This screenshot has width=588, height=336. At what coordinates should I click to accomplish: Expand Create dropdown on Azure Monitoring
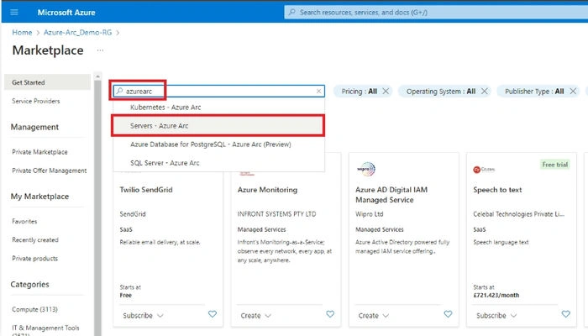(x=255, y=316)
